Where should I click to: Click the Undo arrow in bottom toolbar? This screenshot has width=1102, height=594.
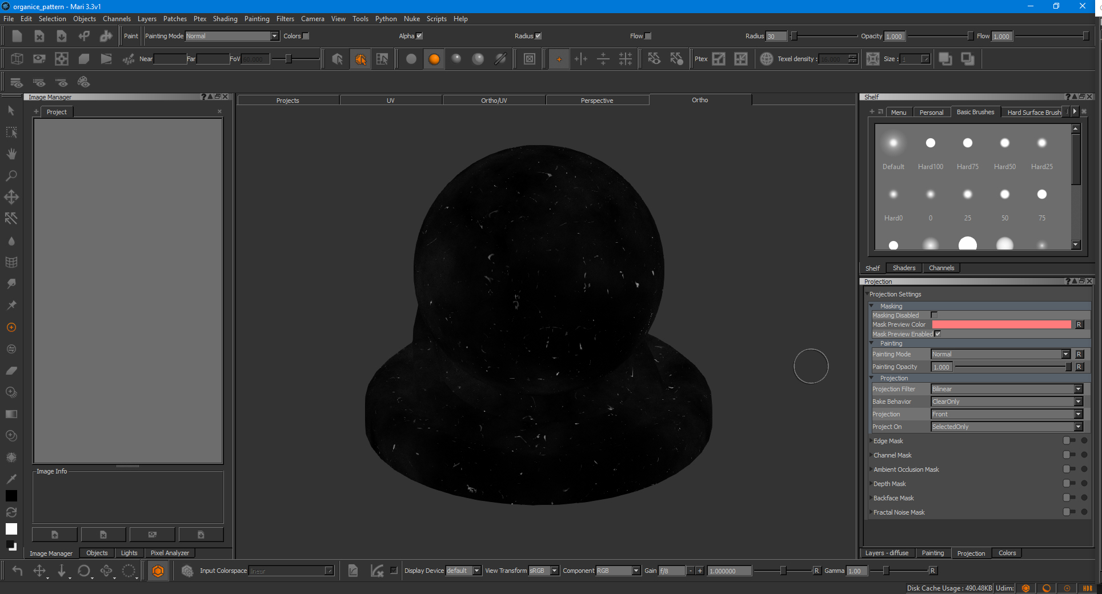click(x=17, y=571)
